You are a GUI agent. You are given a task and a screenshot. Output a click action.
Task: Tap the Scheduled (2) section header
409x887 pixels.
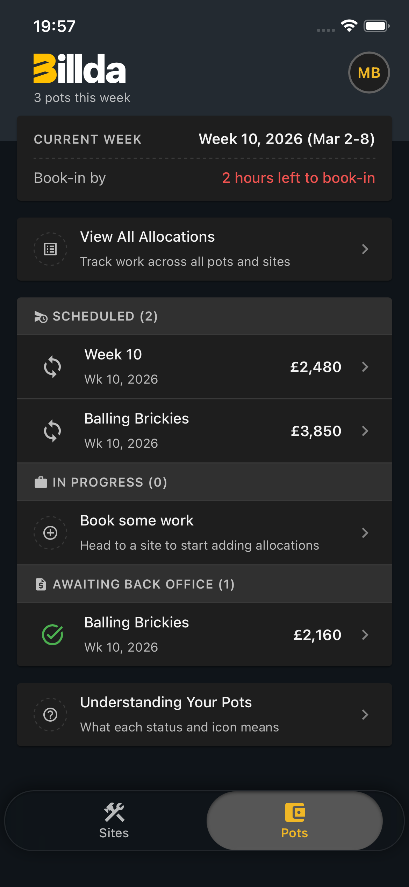[x=105, y=316]
